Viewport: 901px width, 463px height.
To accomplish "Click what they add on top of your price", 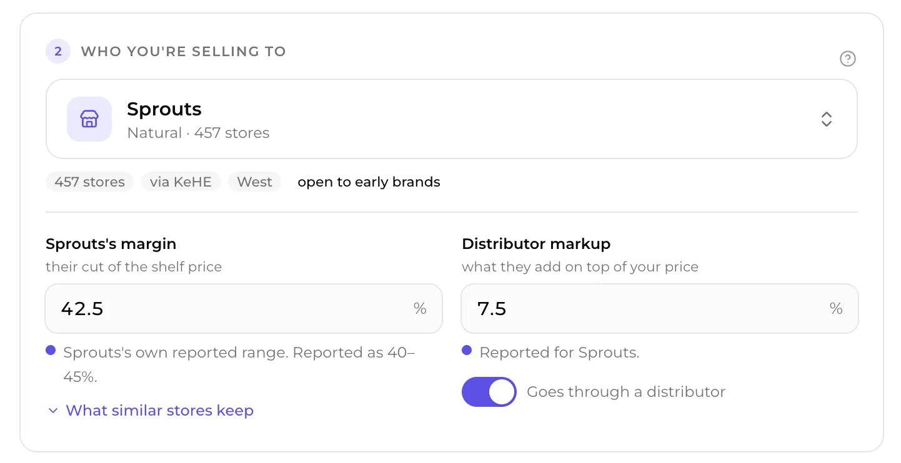I will tap(580, 267).
